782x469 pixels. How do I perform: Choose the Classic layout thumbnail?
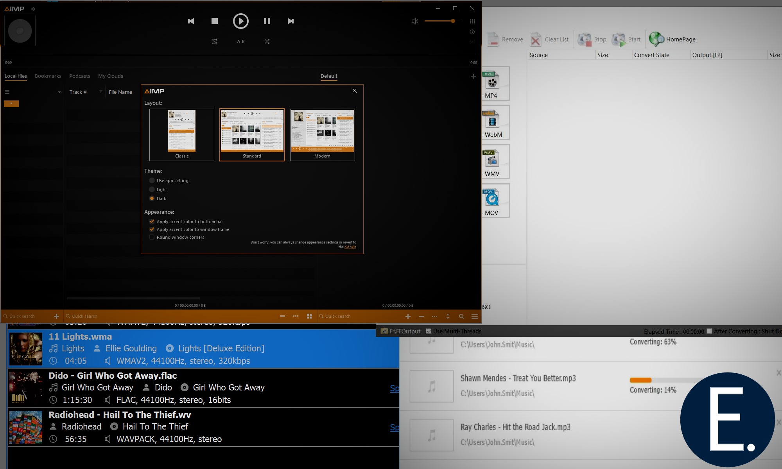[182, 134]
